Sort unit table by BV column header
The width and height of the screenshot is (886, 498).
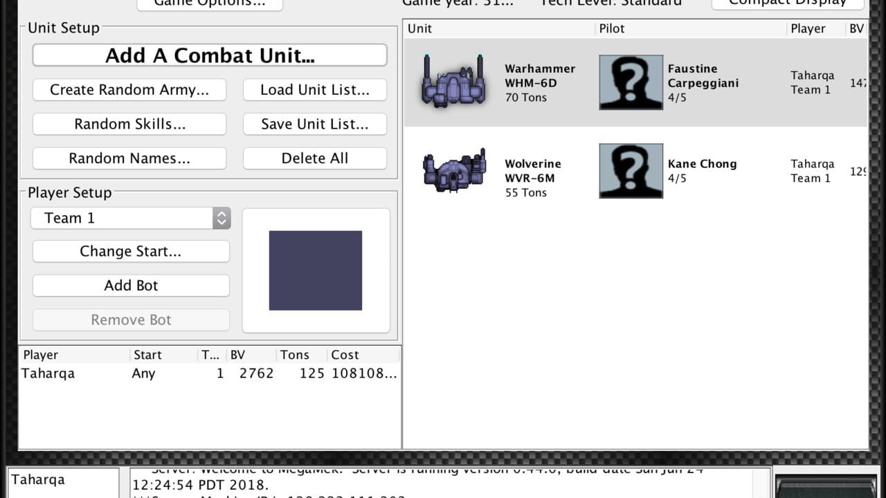pyautogui.click(x=856, y=28)
